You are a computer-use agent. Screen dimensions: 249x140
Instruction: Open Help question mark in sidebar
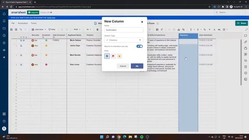4,121
